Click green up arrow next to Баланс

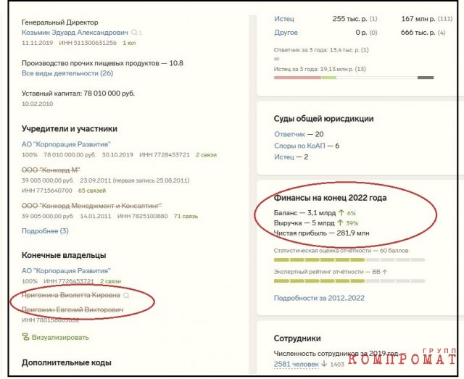click(341, 213)
